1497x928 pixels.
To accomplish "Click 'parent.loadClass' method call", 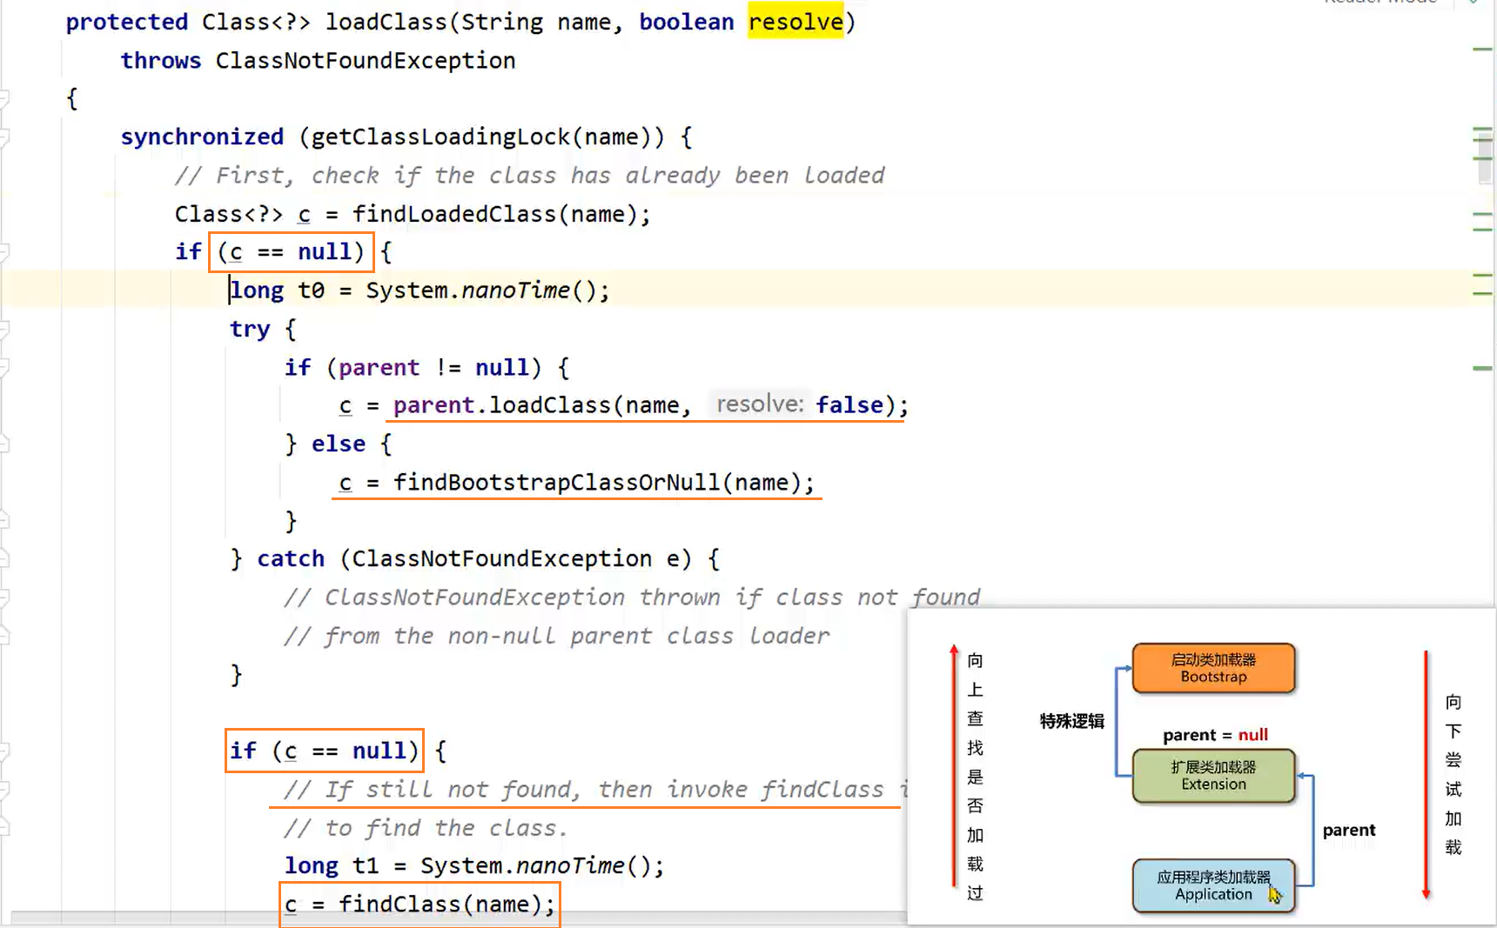I will pos(502,405).
